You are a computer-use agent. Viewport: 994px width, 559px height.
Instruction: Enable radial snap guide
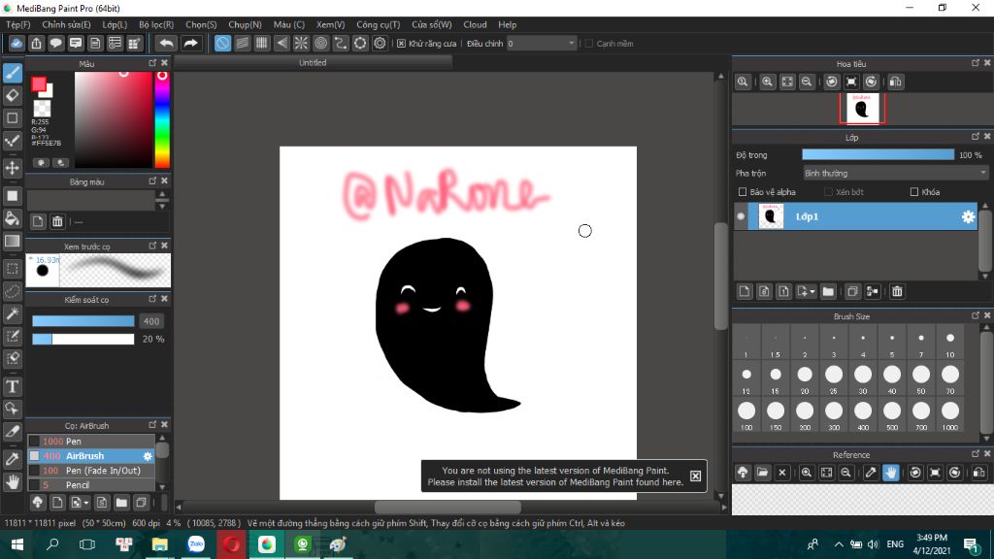(301, 43)
